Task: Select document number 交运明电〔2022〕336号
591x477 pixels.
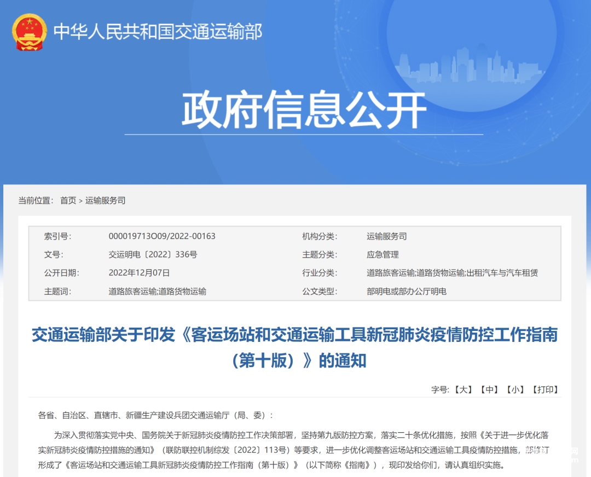Action: click(x=153, y=255)
